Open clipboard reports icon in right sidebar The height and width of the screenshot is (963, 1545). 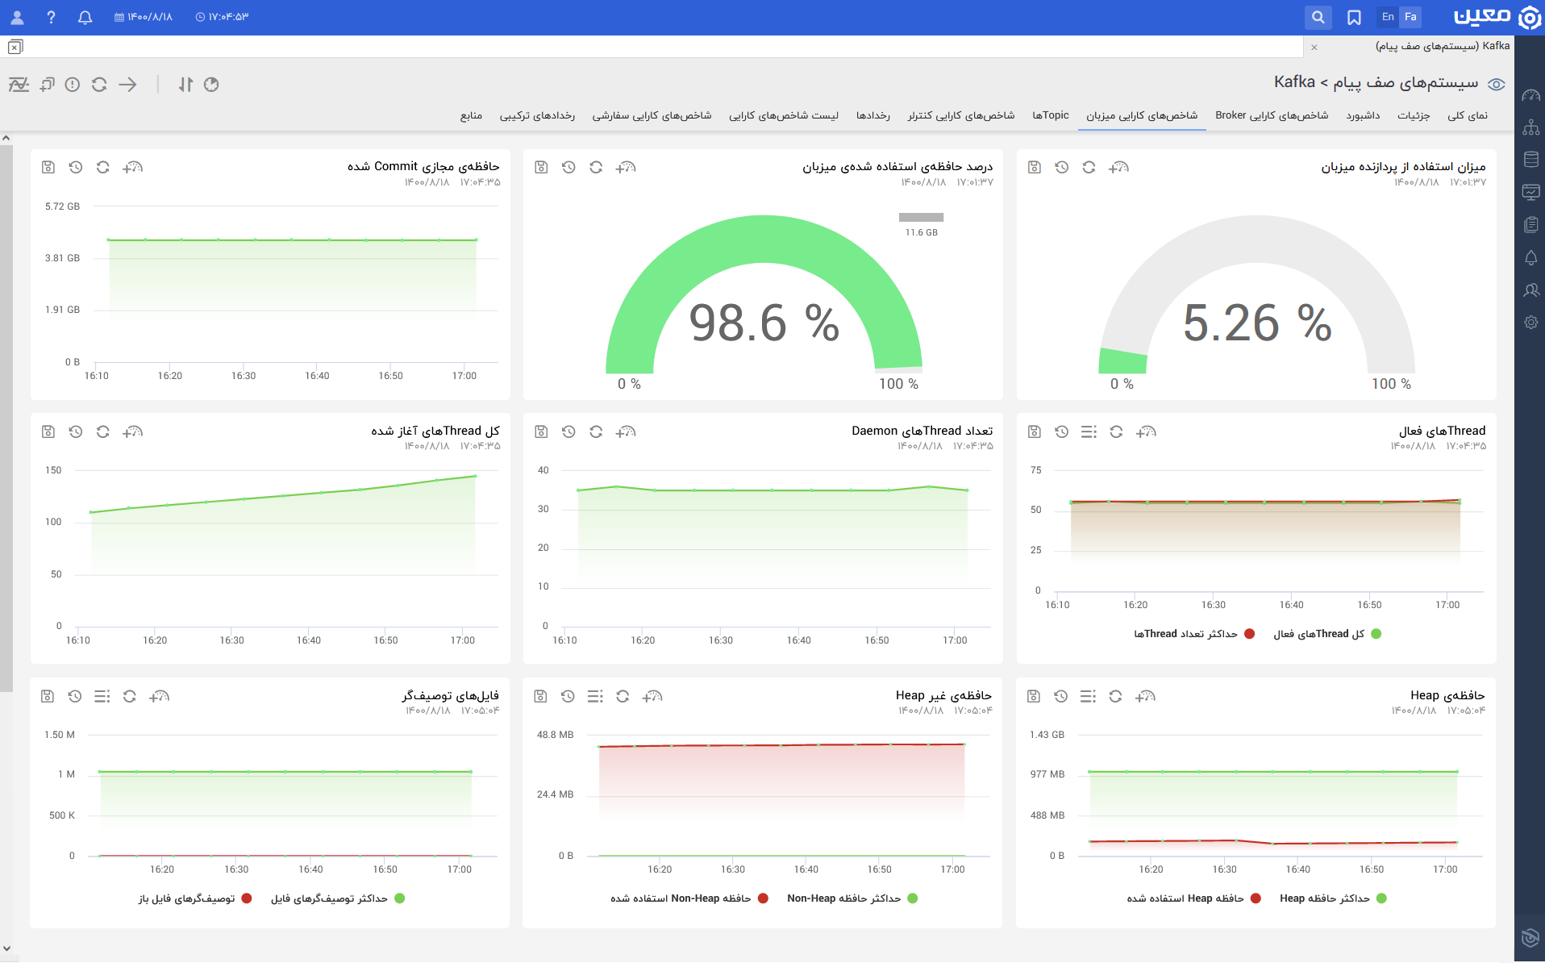[1530, 224]
